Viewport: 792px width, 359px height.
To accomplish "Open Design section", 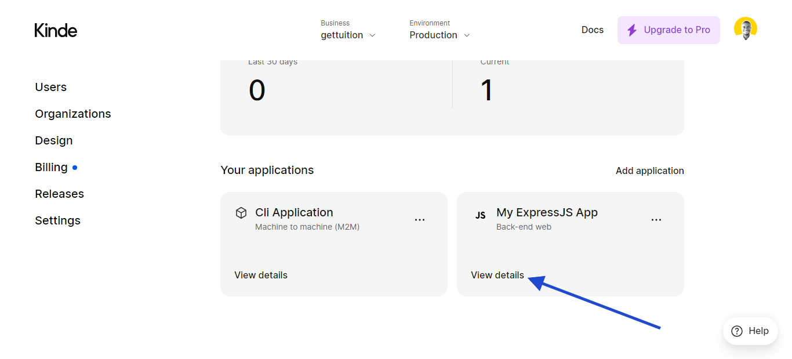I will 54,140.
